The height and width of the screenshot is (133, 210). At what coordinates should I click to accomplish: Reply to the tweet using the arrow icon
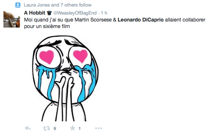coord(28,128)
